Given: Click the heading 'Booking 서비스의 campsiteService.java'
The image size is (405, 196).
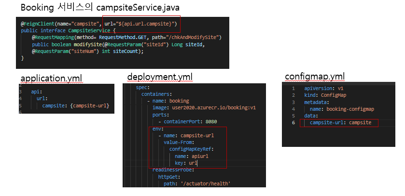Looking at the screenshot, I should click(x=100, y=8).
